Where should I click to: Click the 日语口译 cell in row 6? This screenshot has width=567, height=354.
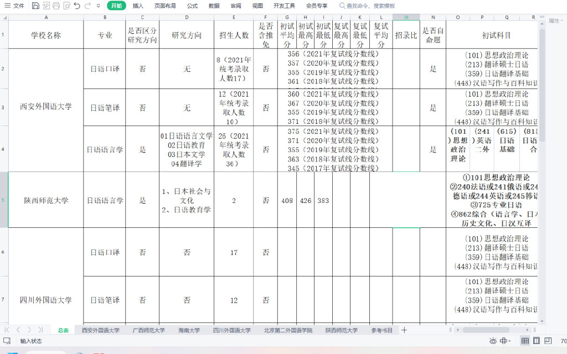(x=105, y=252)
